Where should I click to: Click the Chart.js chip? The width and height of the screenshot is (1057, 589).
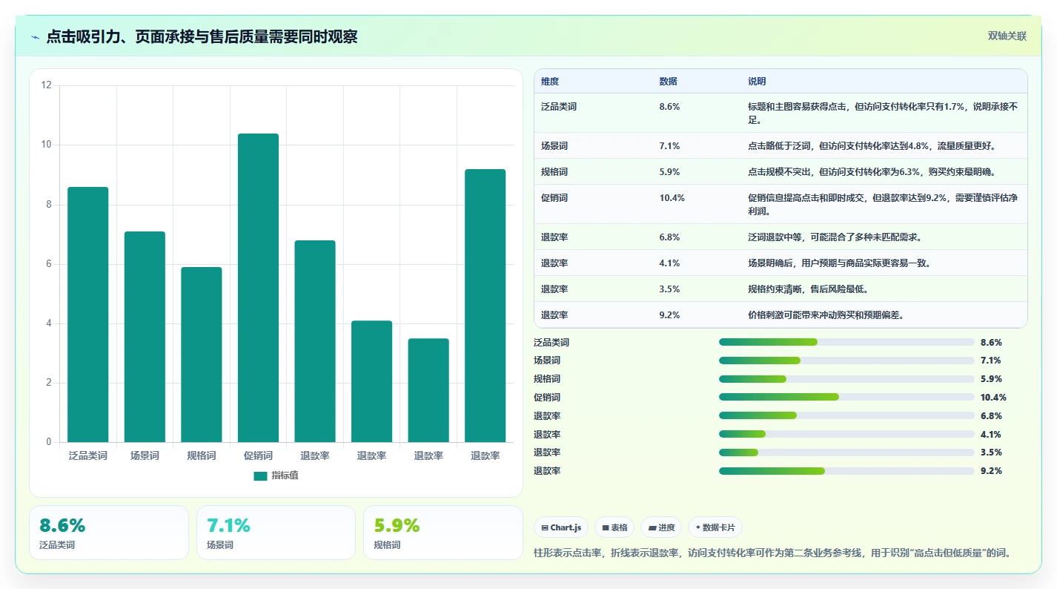561,527
